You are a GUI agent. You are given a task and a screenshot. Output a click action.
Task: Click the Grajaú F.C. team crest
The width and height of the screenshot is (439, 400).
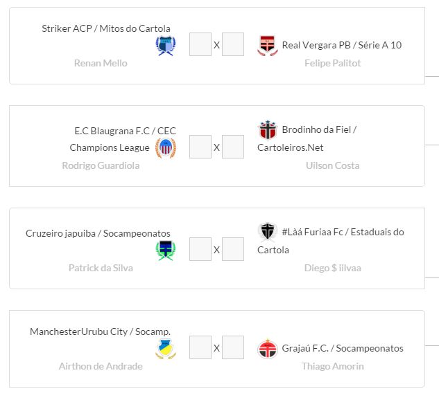coord(267,349)
